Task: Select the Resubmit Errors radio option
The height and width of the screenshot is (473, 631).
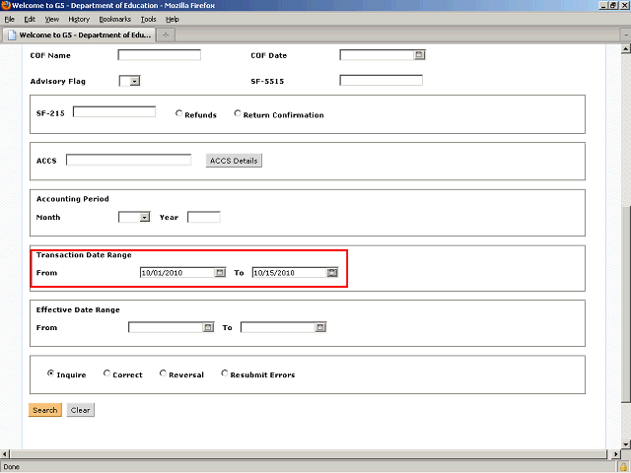Action: (x=224, y=373)
